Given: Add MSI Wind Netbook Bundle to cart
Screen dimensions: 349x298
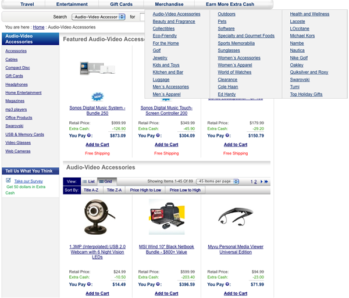Looking at the screenshot, I should 166,293.
